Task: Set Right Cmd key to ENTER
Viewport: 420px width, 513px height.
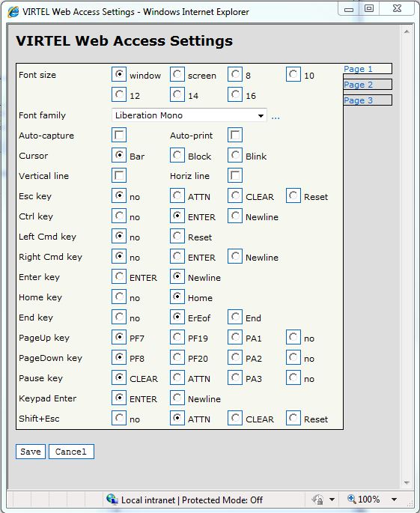Action: [177, 256]
